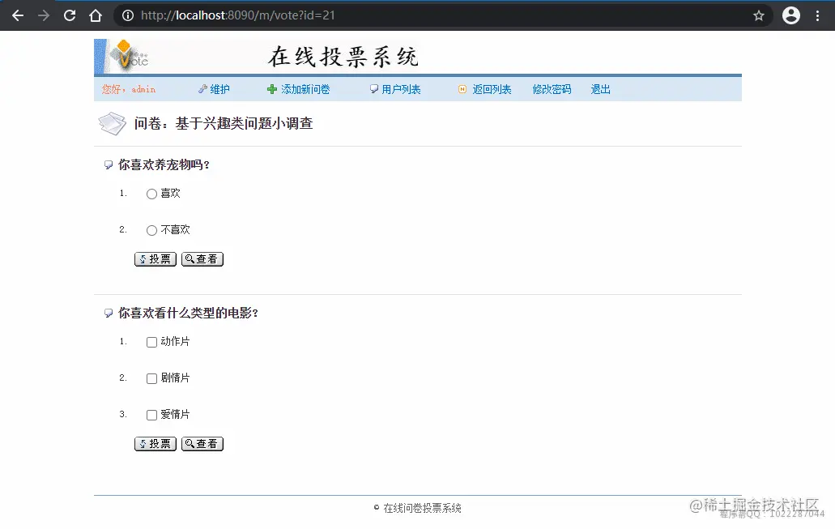Click the speech bubble icon beside 用户列表
835x529 pixels.
tap(373, 89)
